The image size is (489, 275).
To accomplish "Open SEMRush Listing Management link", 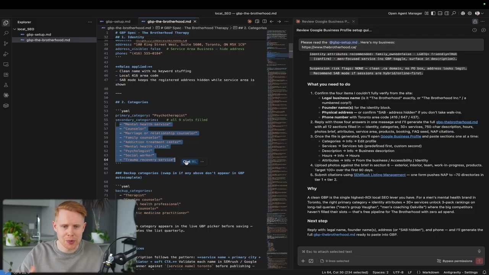I will (x=379, y=175).
